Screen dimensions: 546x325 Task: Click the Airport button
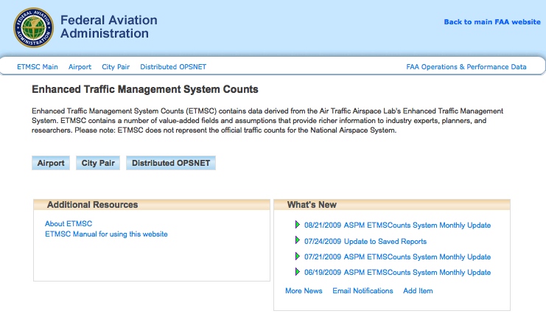[51, 163]
